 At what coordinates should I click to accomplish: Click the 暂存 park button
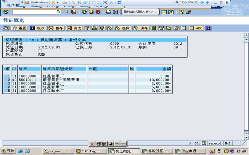[56, 28]
